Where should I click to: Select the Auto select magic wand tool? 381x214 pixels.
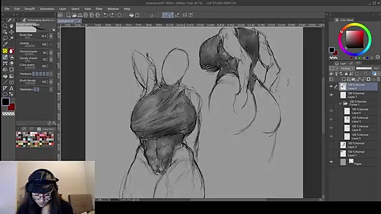[11, 38]
